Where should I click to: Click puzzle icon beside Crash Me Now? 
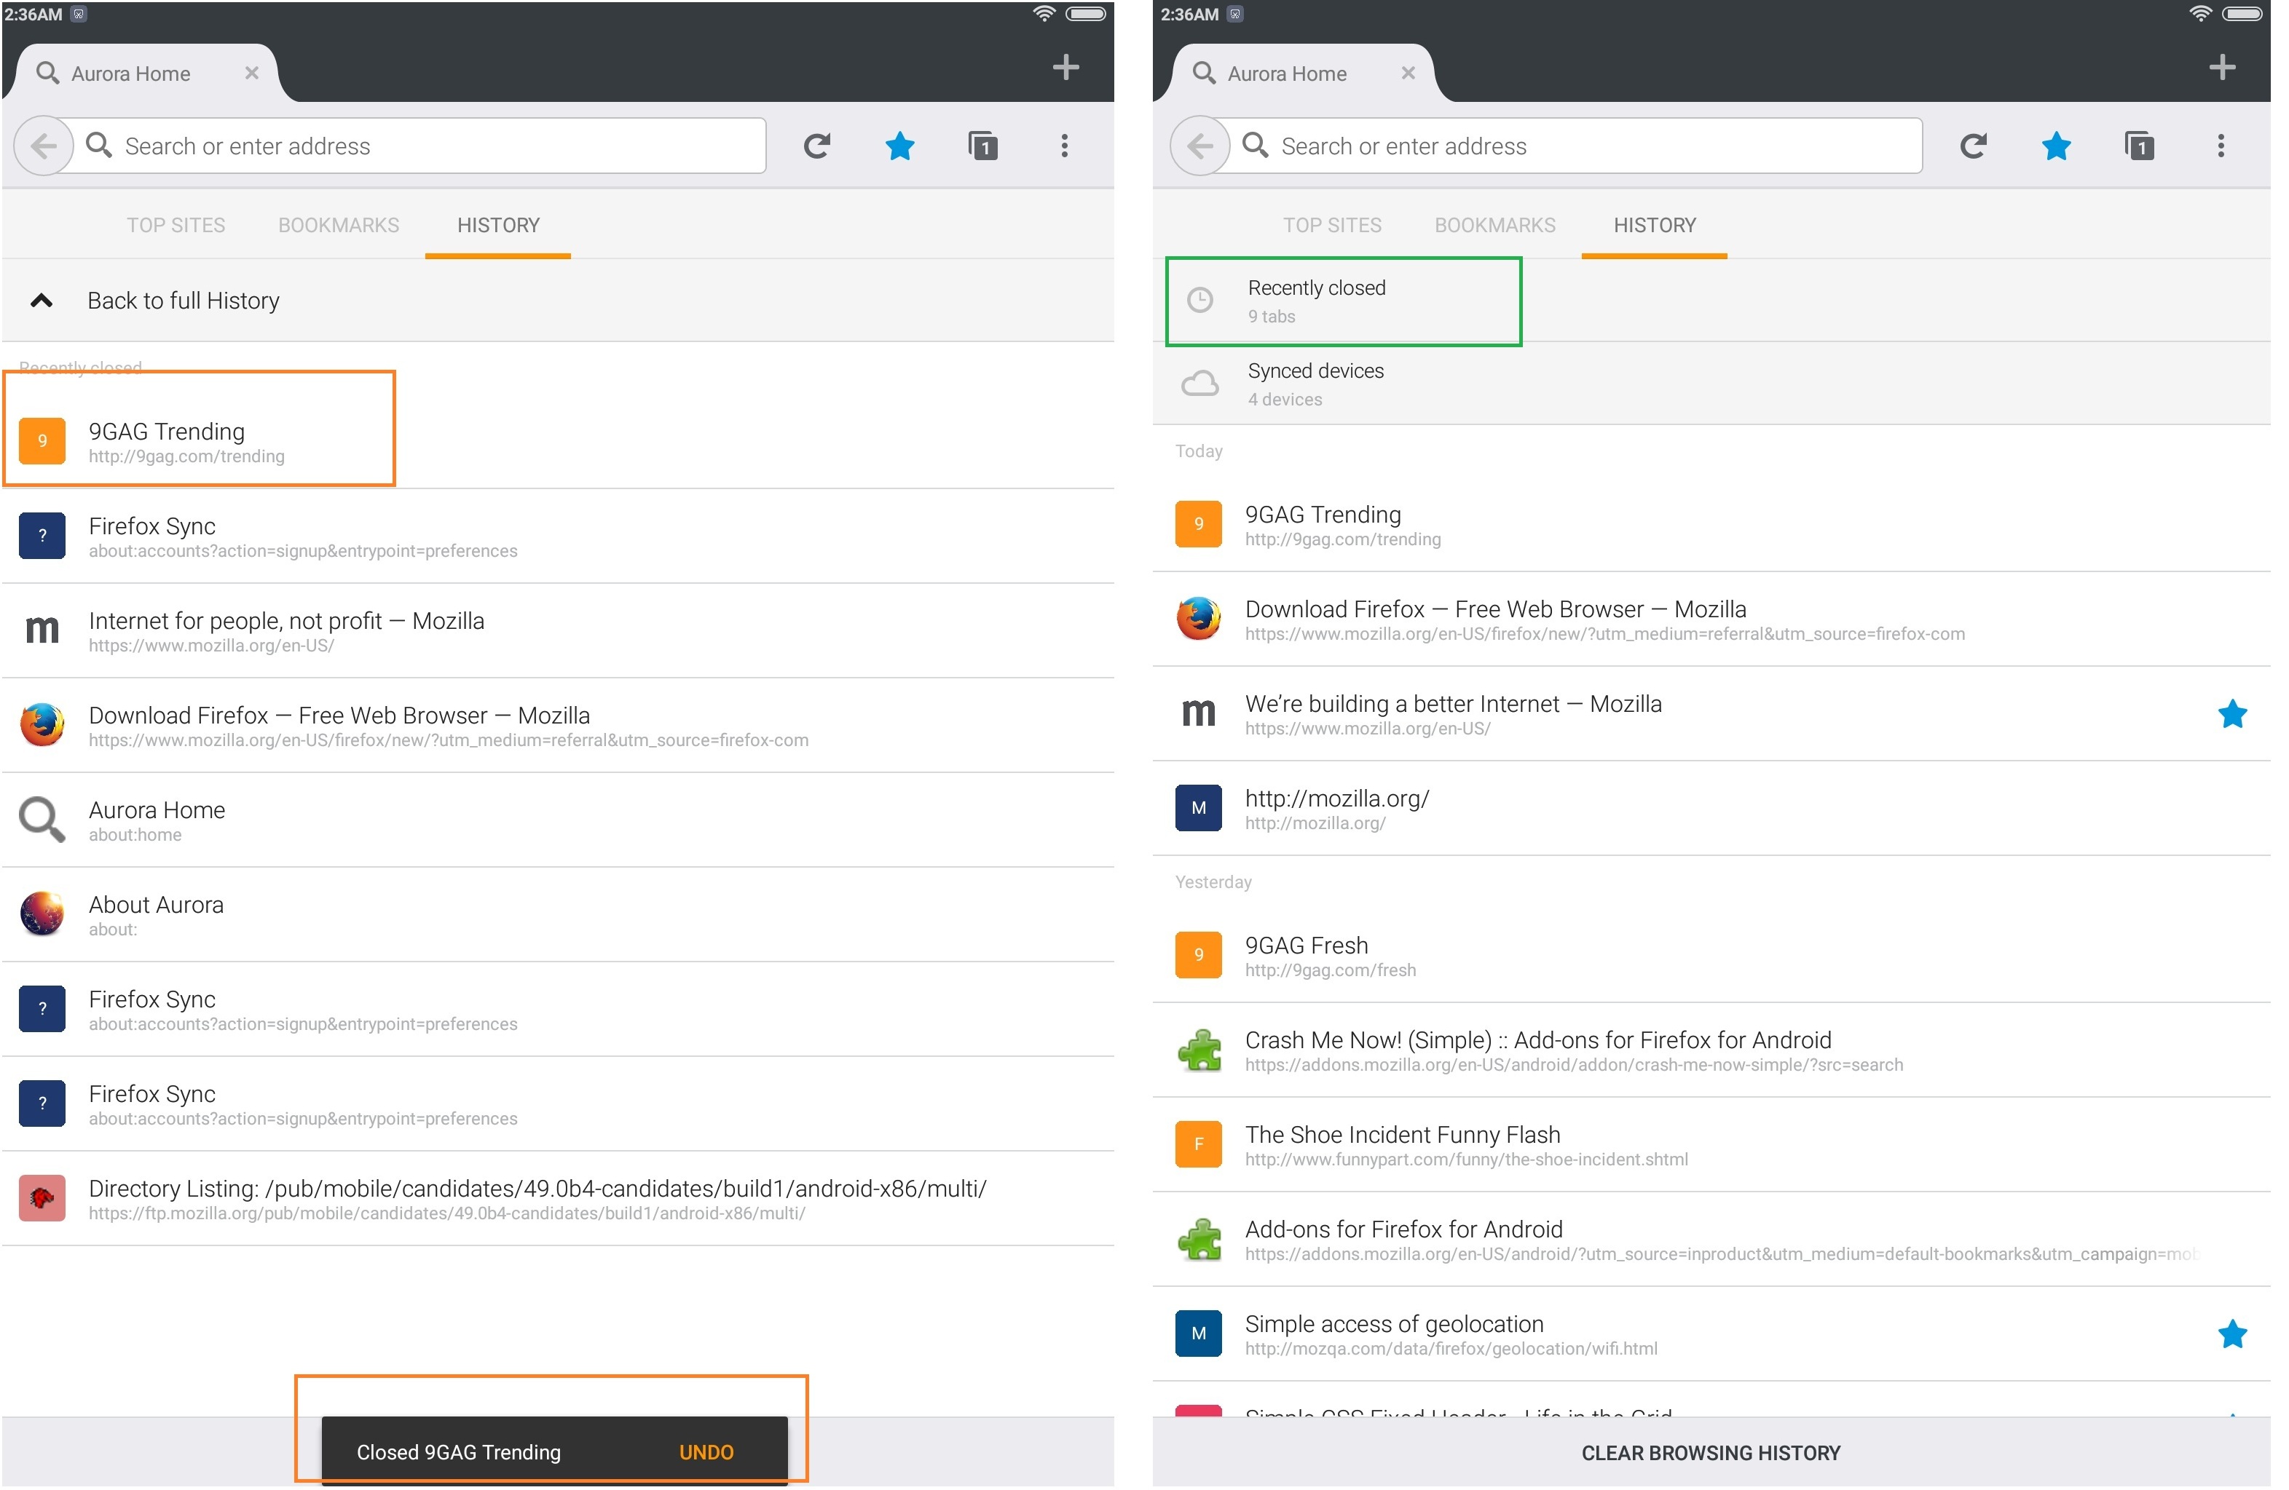pos(1198,1050)
